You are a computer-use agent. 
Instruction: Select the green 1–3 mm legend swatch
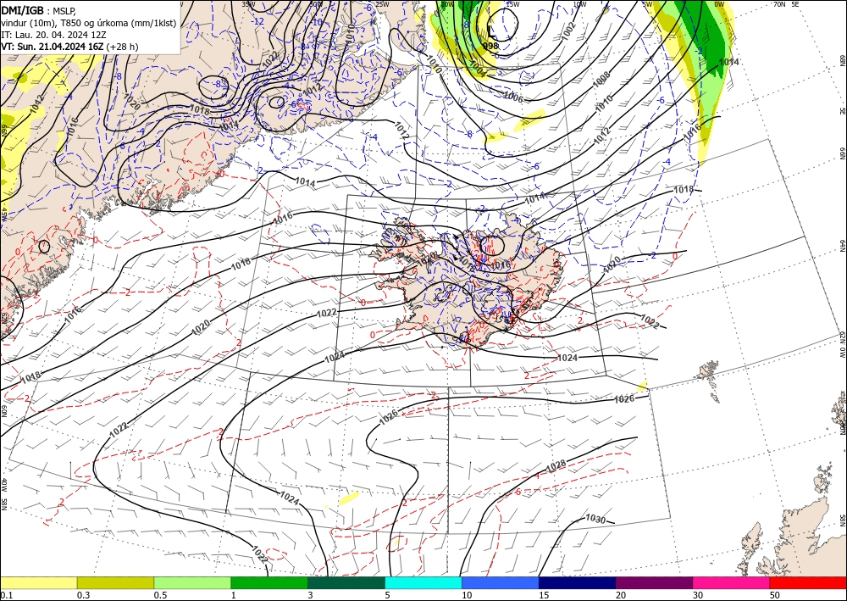pyautogui.click(x=269, y=582)
